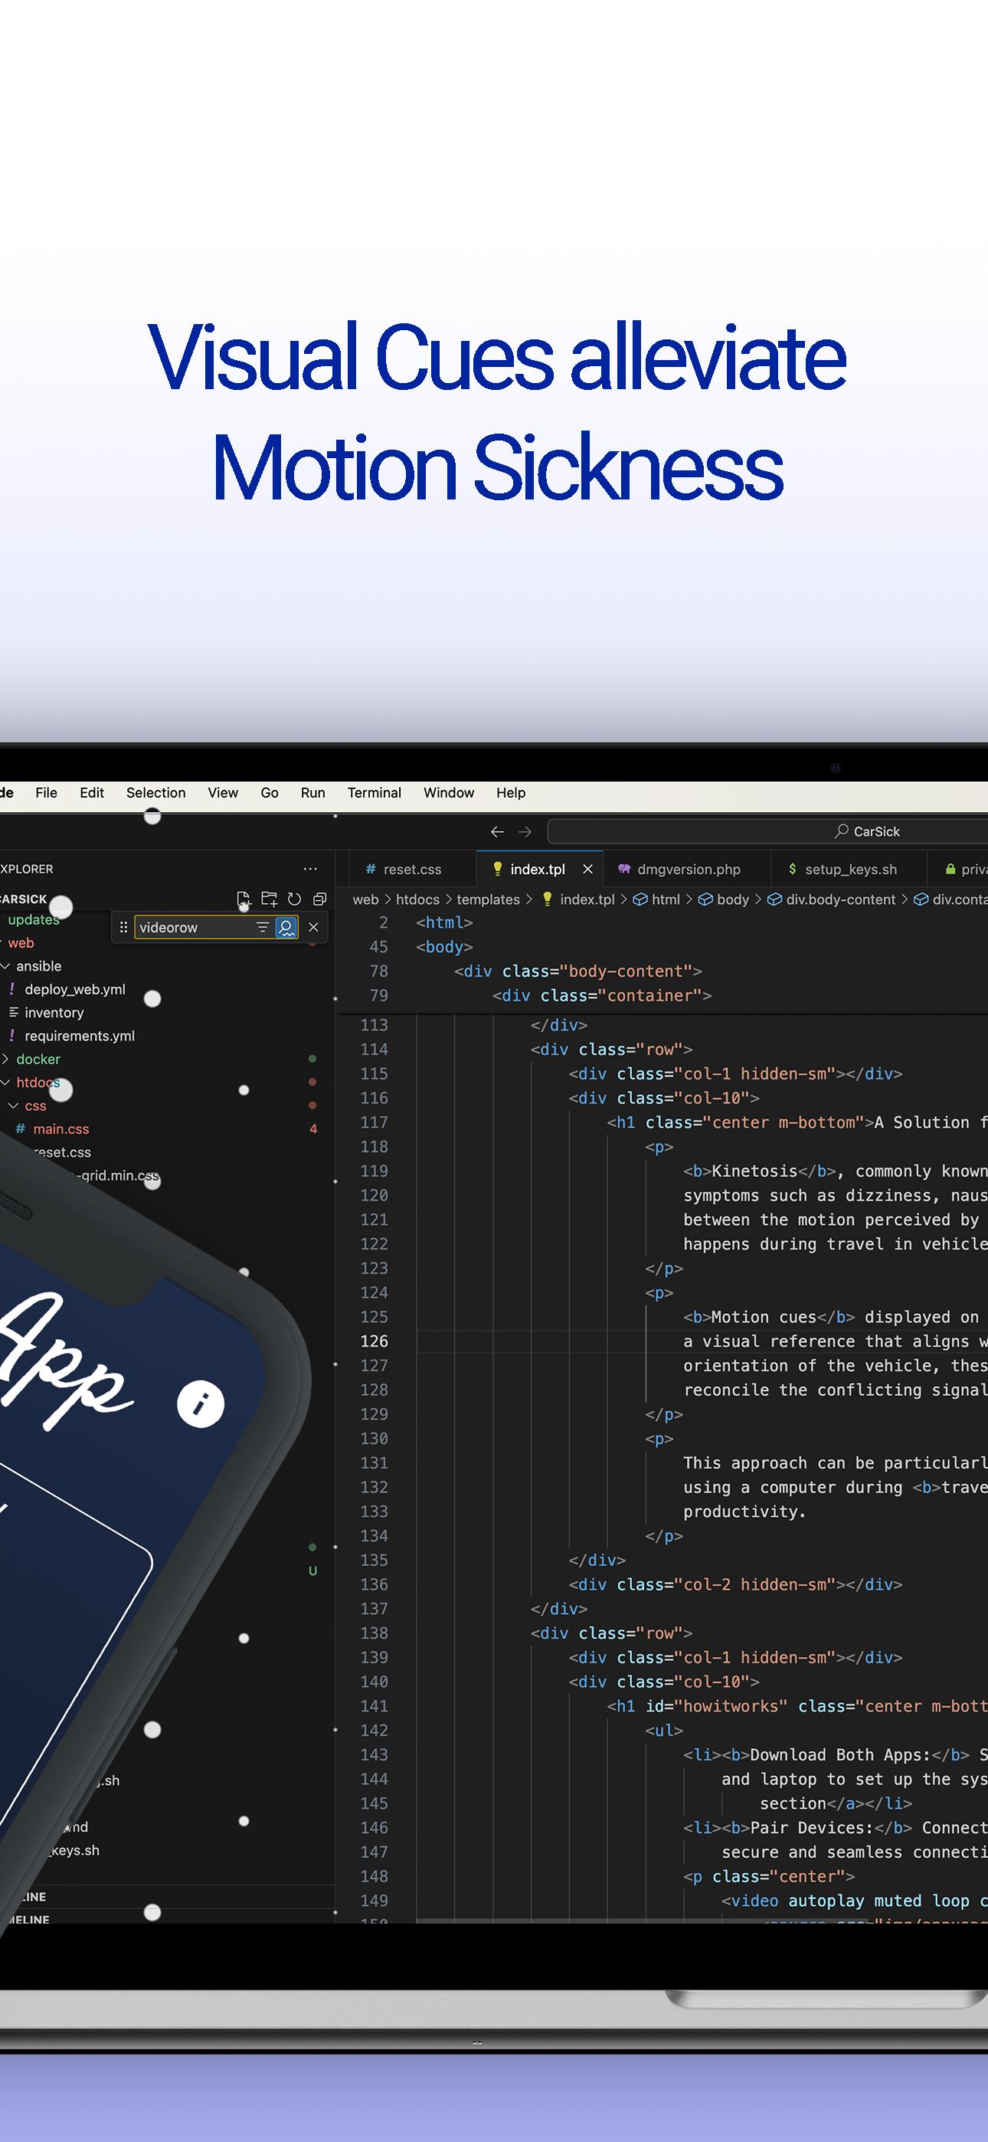Open main.css file
The height and width of the screenshot is (2142, 988).
click(61, 1129)
